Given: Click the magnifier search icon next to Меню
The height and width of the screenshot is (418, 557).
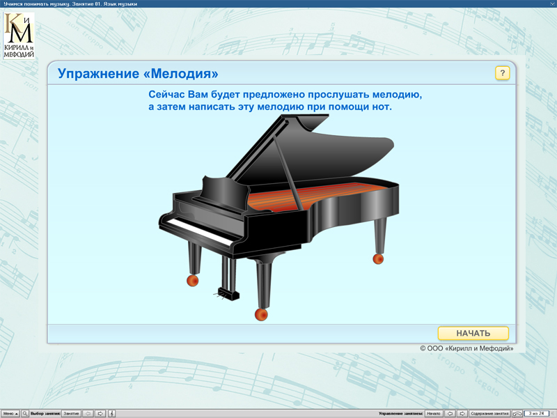Looking at the screenshot, I should [25, 412].
